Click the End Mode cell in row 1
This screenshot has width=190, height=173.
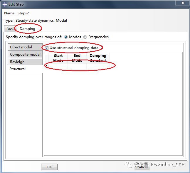[x=77, y=66]
